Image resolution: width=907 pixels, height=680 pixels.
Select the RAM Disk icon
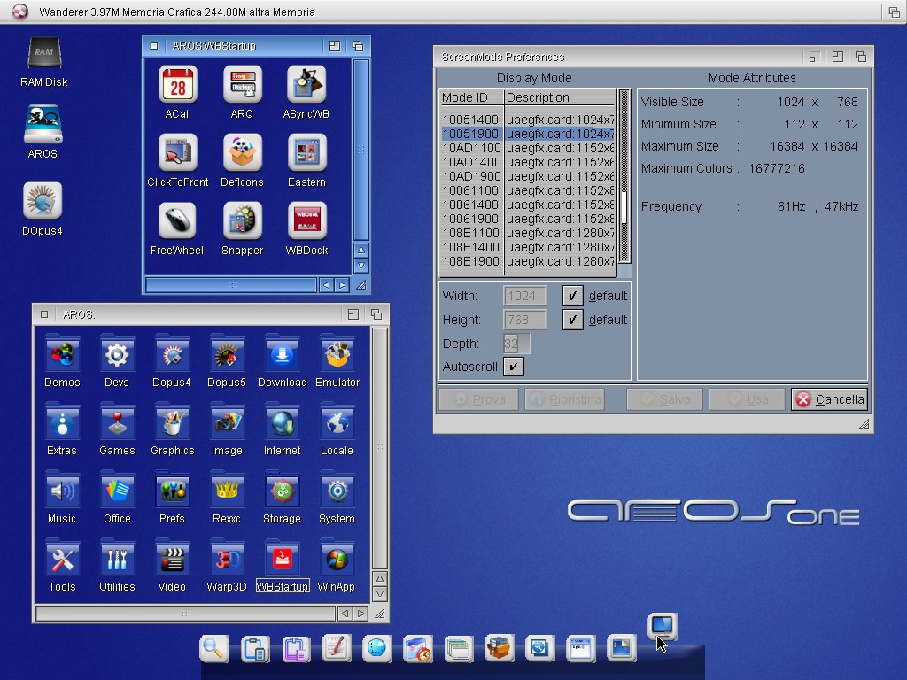tap(44, 53)
